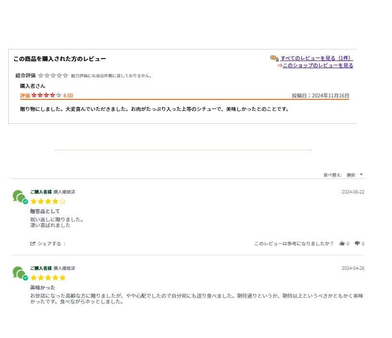Screen dimensions: 392x338
Task: Click the yellow four-star rating of 贈答品として
Action: click(48, 201)
